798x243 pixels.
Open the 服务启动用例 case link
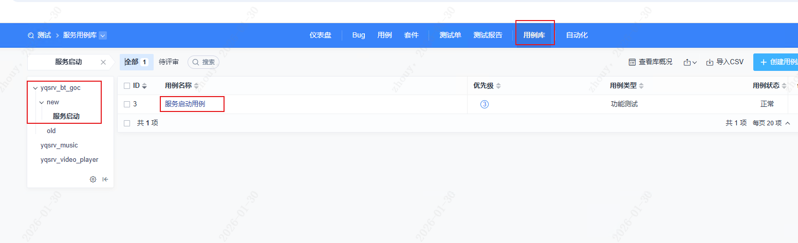tap(185, 104)
